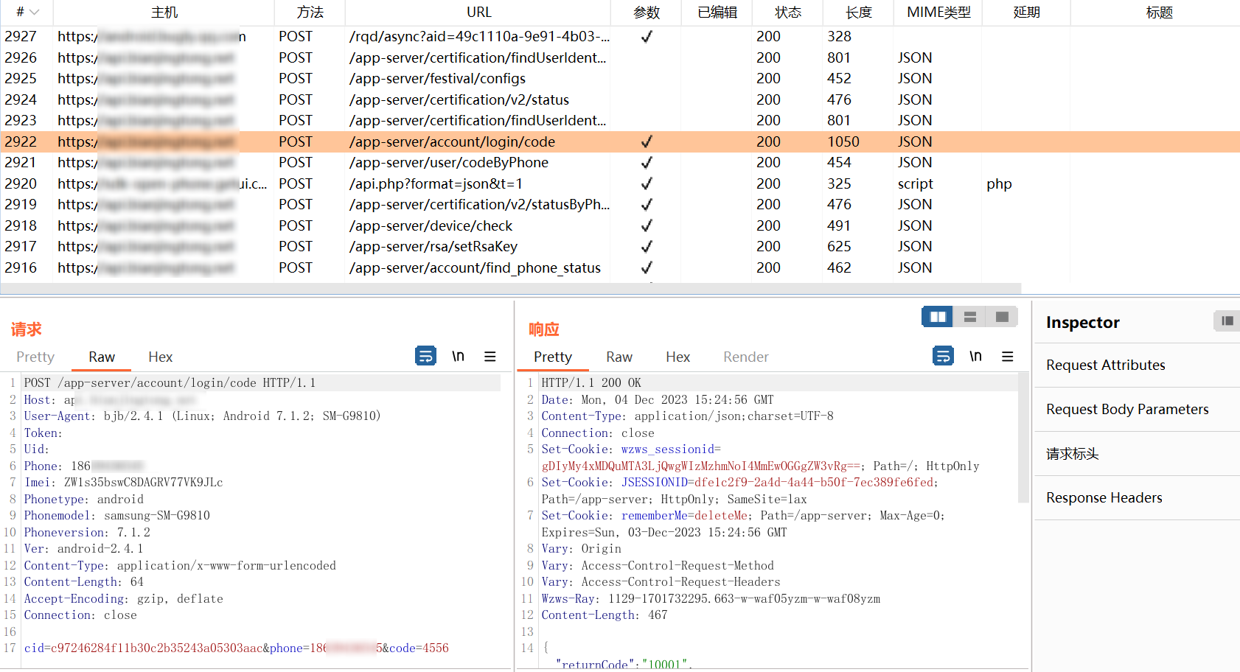The width and height of the screenshot is (1240, 672).
Task: Select row 2925 festival/configs request
Action: pos(620,78)
